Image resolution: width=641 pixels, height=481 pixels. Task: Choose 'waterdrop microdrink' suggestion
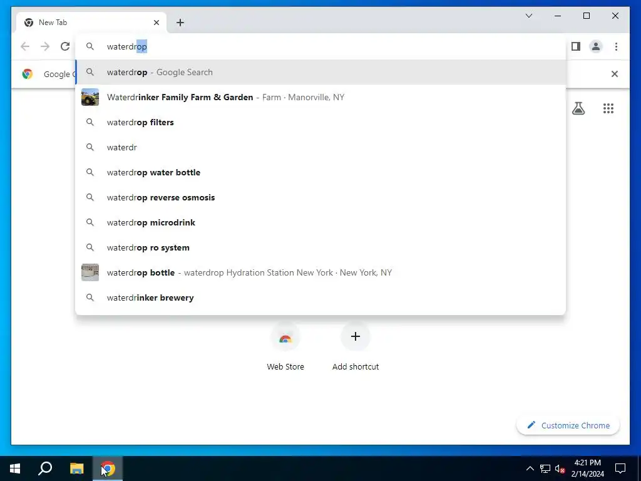tap(321, 222)
